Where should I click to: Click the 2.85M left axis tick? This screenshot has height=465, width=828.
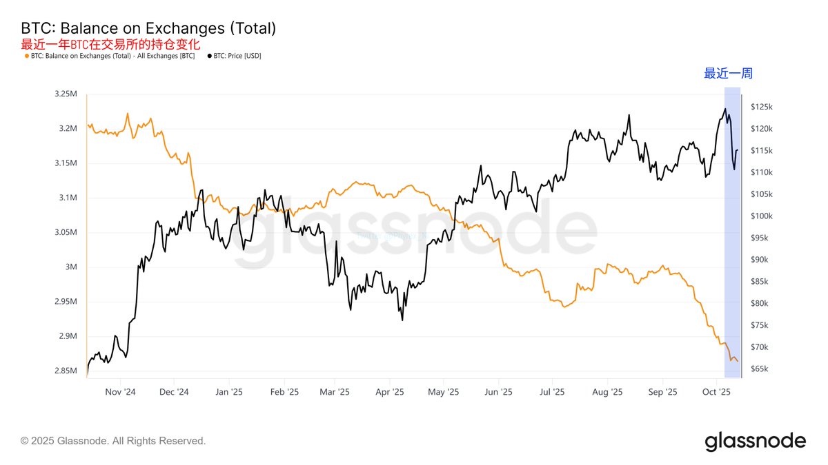pyautogui.click(x=67, y=371)
